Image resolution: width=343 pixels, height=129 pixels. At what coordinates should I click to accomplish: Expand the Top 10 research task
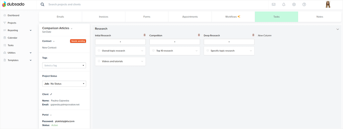click(x=196, y=51)
